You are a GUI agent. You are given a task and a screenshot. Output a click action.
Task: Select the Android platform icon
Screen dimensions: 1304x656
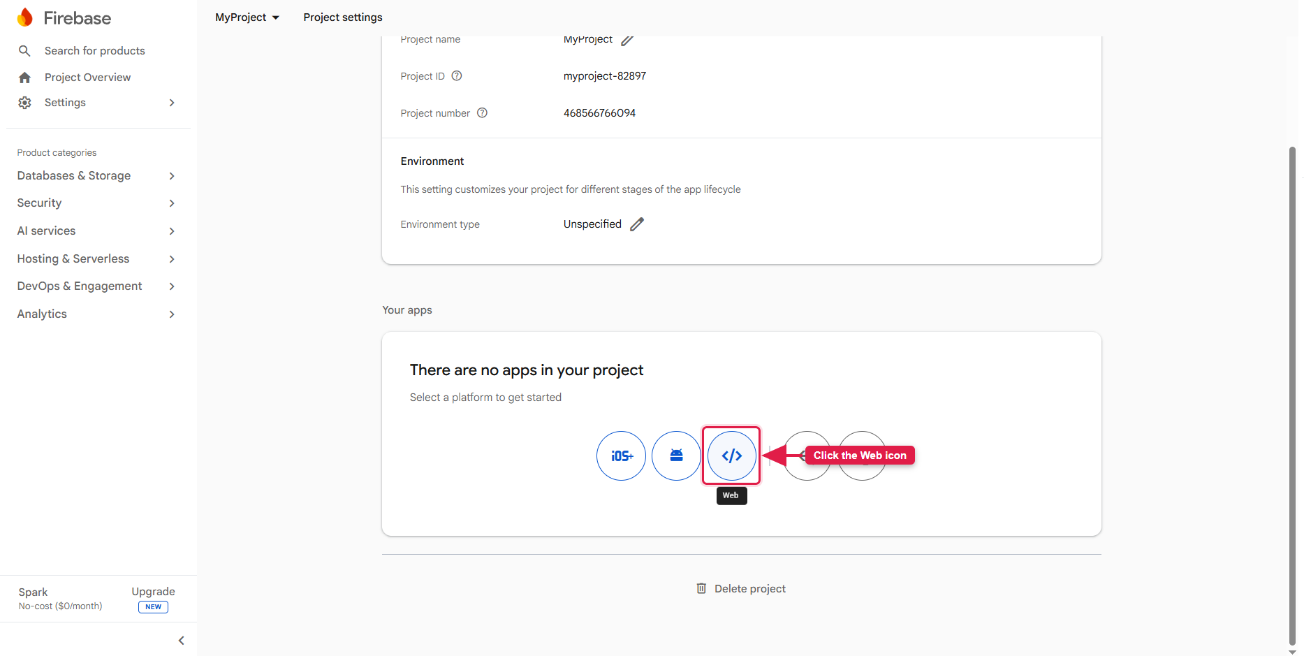click(x=676, y=455)
